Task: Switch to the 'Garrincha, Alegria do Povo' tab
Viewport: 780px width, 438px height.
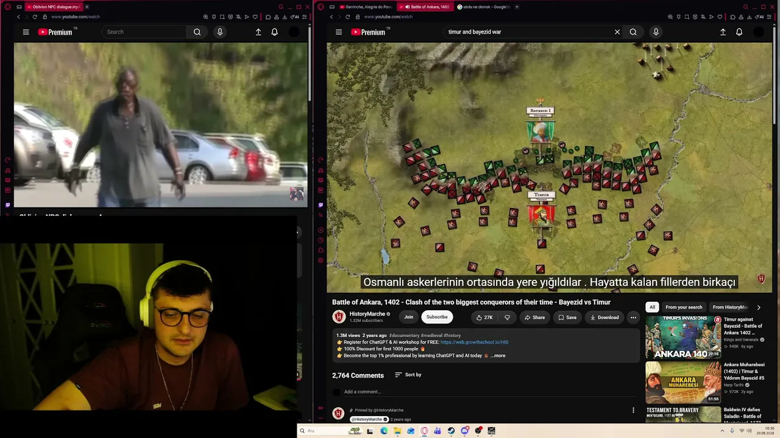Action: tap(366, 7)
